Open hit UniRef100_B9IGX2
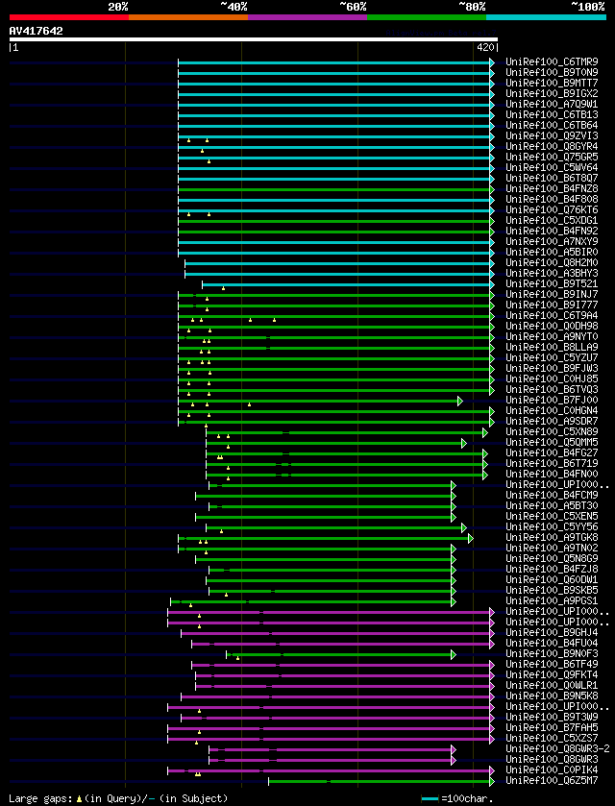Image resolution: width=615 pixels, height=806 pixels. coord(552,93)
